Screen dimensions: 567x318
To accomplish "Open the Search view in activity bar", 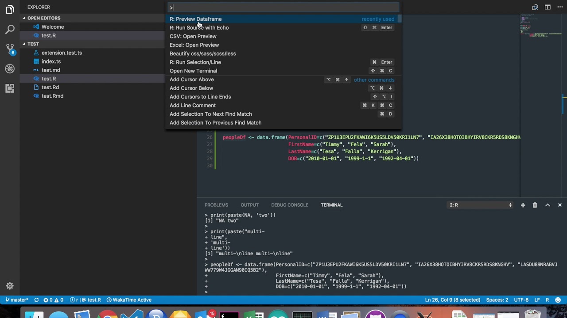I will coord(10,29).
